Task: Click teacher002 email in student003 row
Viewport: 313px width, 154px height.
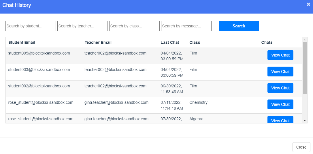Action: 115,70
